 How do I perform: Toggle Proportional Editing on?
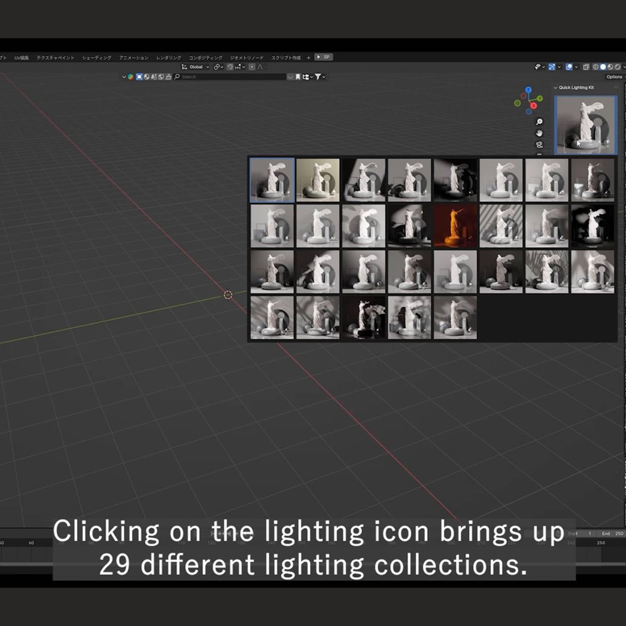[x=252, y=67]
